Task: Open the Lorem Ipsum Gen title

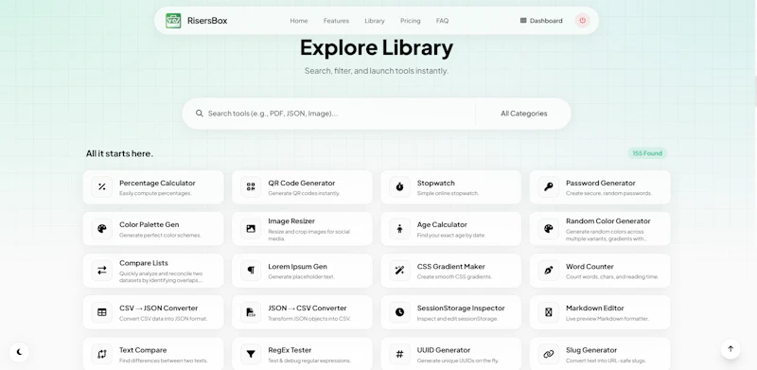Action: pyautogui.click(x=298, y=267)
